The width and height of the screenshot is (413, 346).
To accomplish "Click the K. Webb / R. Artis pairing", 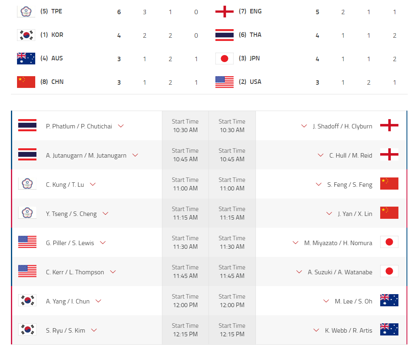I will (349, 331).
